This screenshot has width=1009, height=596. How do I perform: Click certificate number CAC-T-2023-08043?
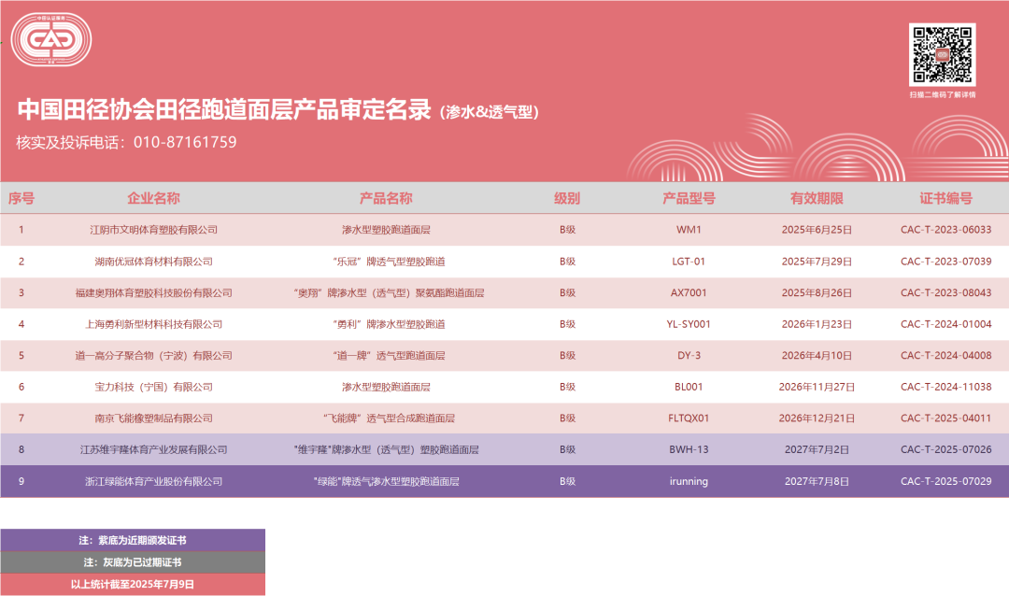click(945, 292)
